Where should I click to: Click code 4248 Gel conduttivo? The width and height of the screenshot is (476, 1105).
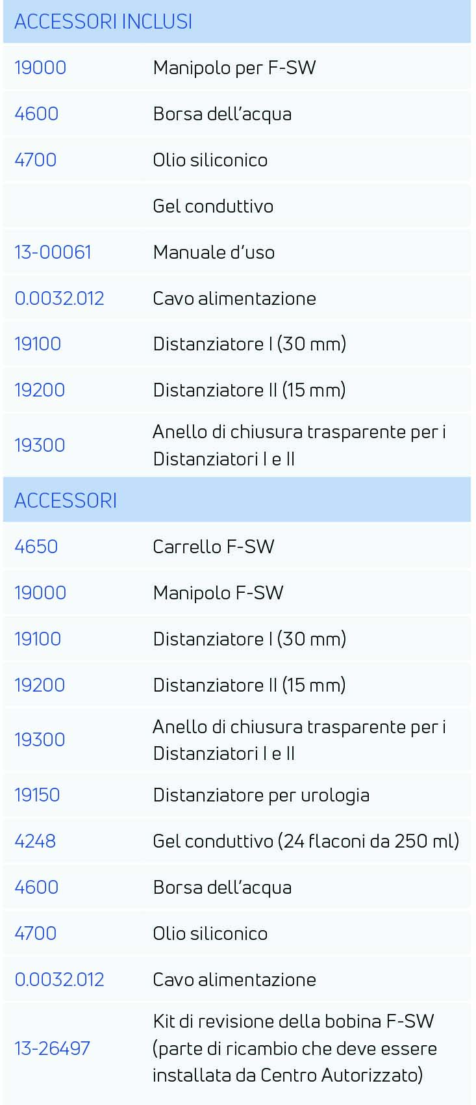pyautogui.click(x=35, y=840)
